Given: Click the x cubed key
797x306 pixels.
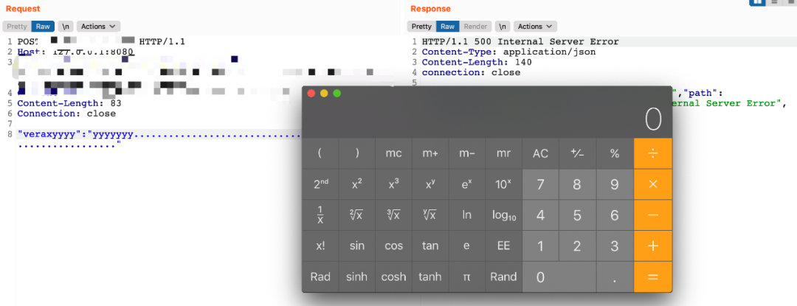Looking at the screenshot, I should tap(394, 185).
